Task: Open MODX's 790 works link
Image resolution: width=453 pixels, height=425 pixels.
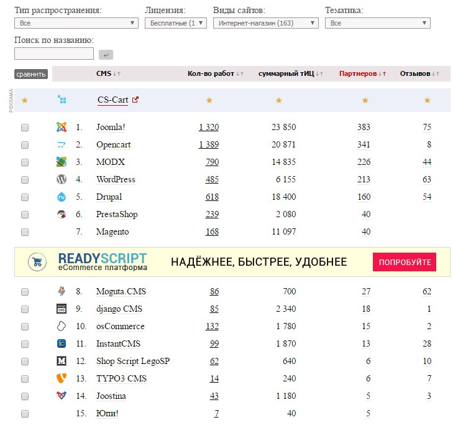Action: [x=212, y=162]
